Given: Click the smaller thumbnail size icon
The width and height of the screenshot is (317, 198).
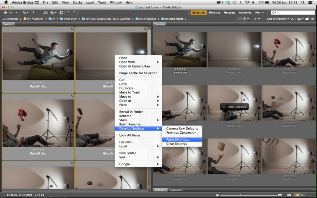Looking at the screenshot, I should tap(217, 195).
